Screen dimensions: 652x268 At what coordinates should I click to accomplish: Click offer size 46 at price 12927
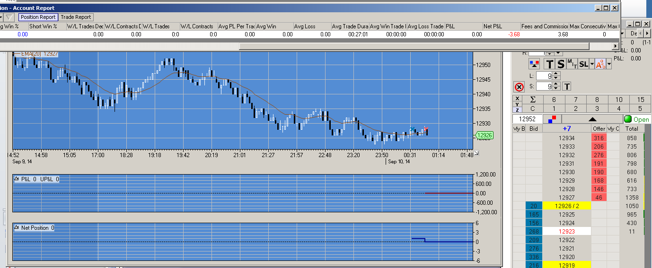[599, 197]
